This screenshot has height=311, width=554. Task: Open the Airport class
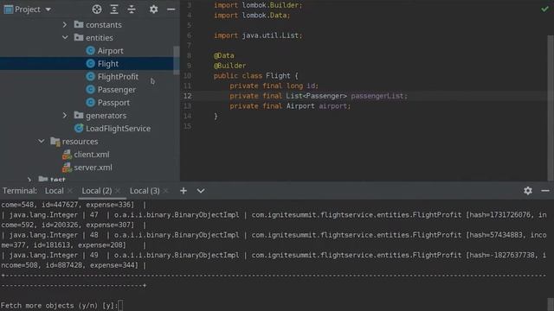click(x=110, y=51)
